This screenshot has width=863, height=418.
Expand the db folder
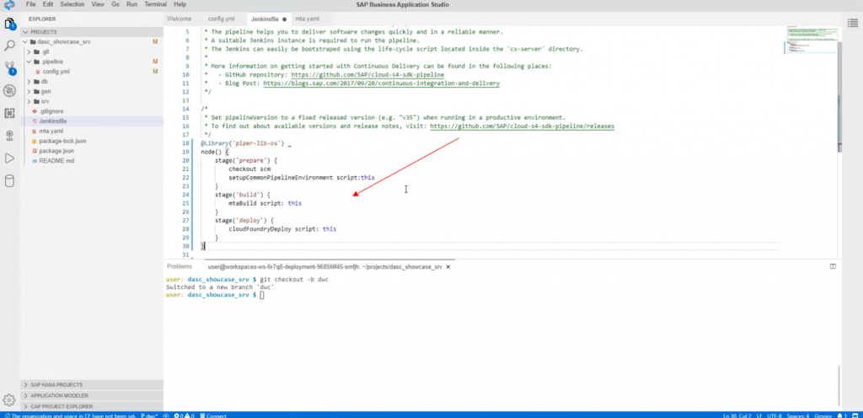coord(29,82)
